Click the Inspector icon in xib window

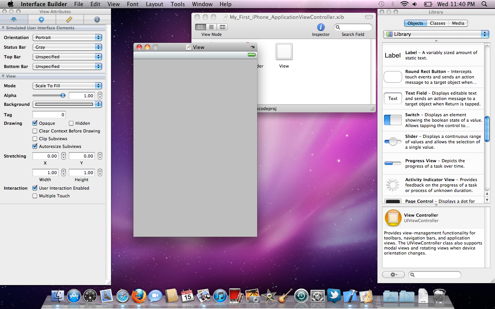point(321,27)
